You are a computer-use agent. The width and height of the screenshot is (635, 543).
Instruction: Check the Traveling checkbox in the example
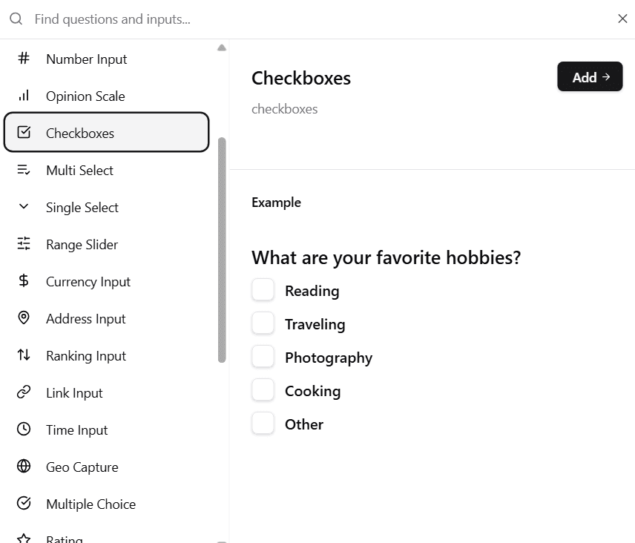263,323
